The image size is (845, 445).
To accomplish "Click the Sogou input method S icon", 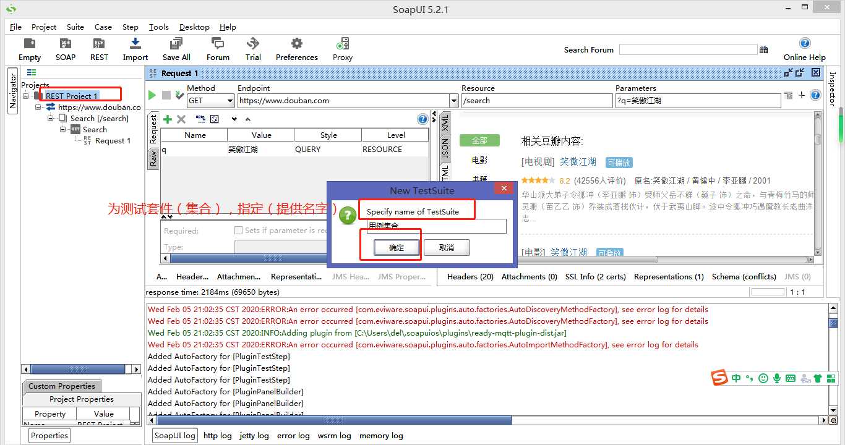I will pos(719,378).
